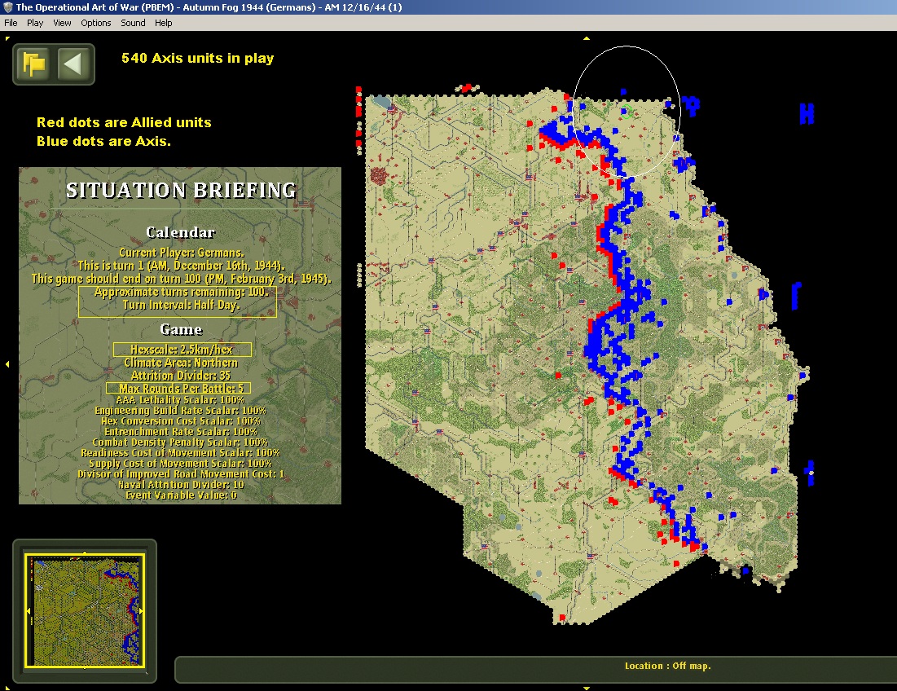Click 'Supply Cost of Movement Scalar' line
The image size is (897, 691).
click(x=180, y=464)
